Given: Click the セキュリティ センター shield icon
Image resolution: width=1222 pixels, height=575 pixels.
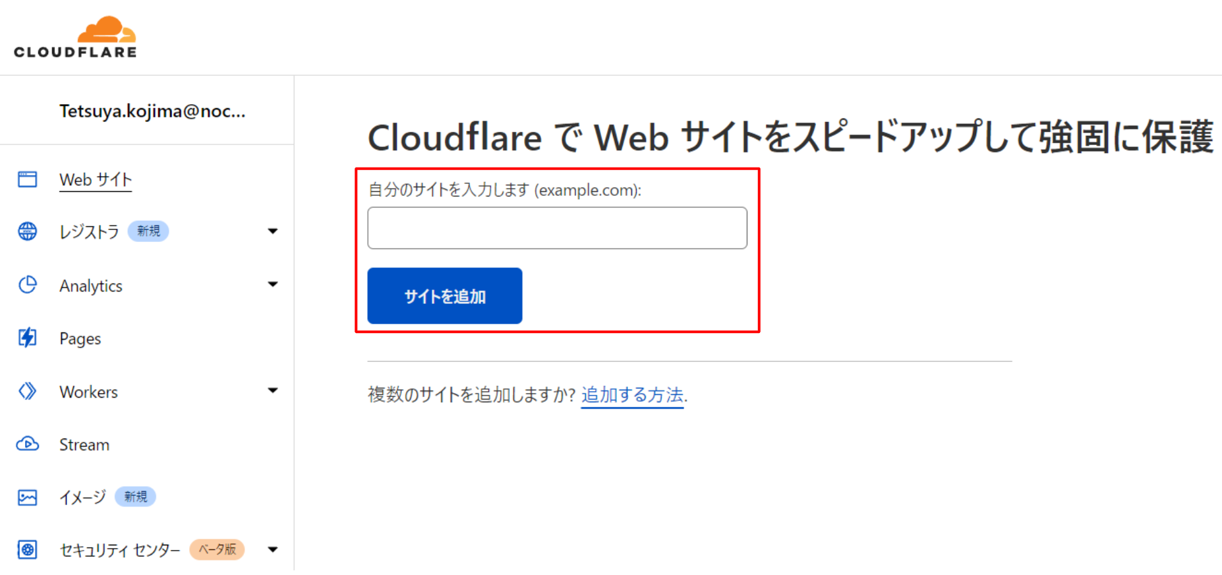Looking at the screenshot, I should click(x=28, y=549).
